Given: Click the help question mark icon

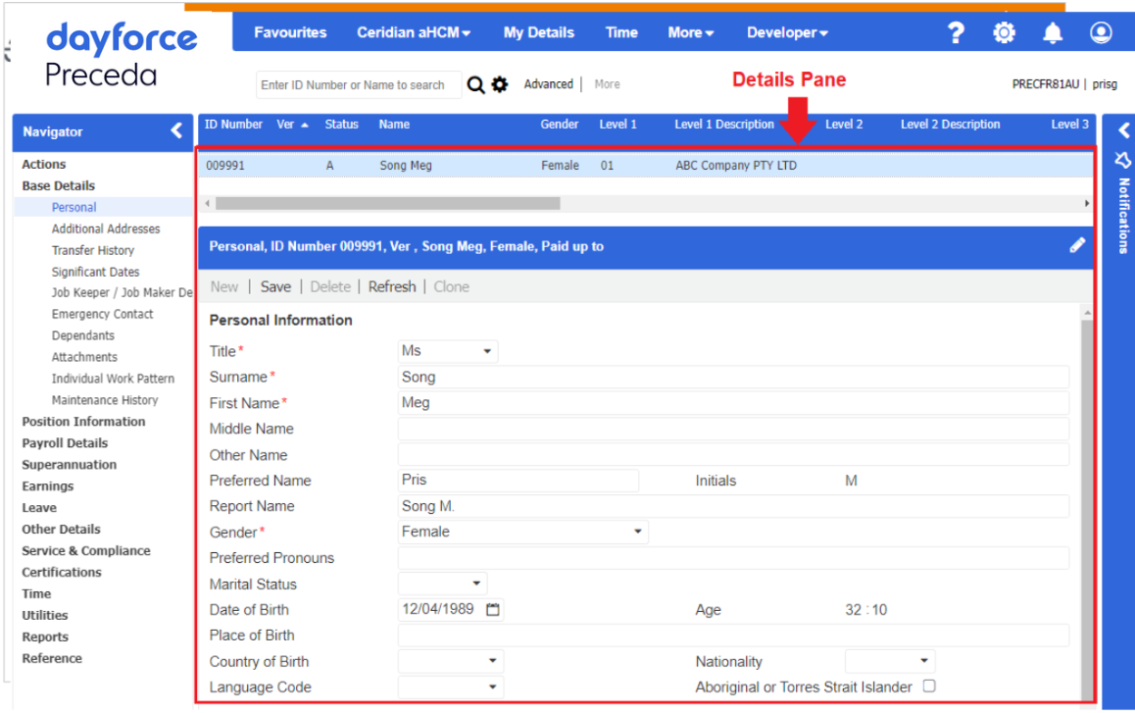Looking at the screenshot, I should pos(957,32).
